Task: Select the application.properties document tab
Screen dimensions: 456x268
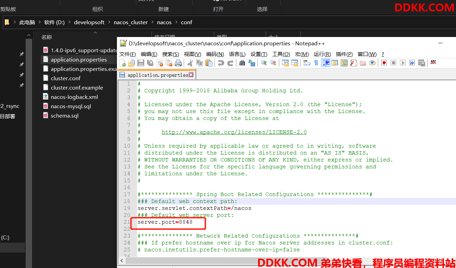Action: click(x=157, y=75)
